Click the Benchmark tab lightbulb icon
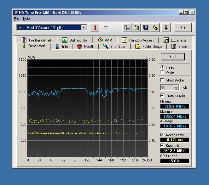209x185 pixels. point(24,46)
